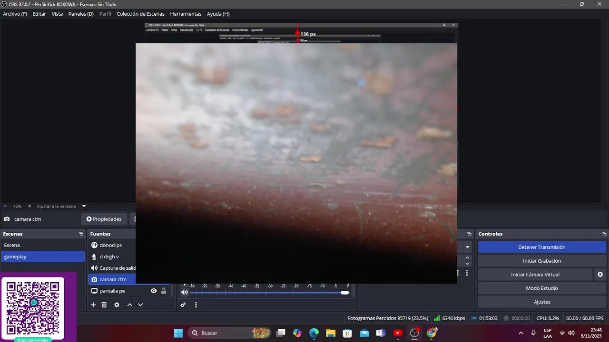Screen dimensions: 609x342
Task: Click Detener Transmisión button
Action: coord(542,247)
